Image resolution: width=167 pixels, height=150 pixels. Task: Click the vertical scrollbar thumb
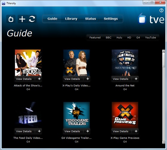point(164,60)
